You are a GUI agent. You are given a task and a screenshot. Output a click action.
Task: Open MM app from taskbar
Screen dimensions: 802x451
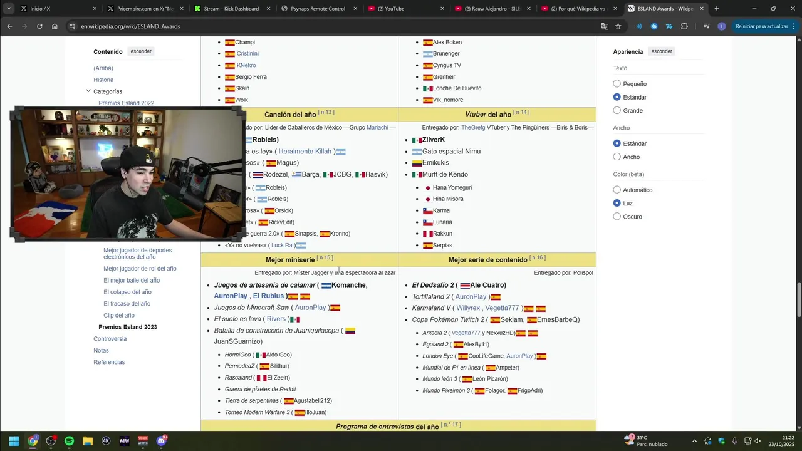tap(124, 441)
